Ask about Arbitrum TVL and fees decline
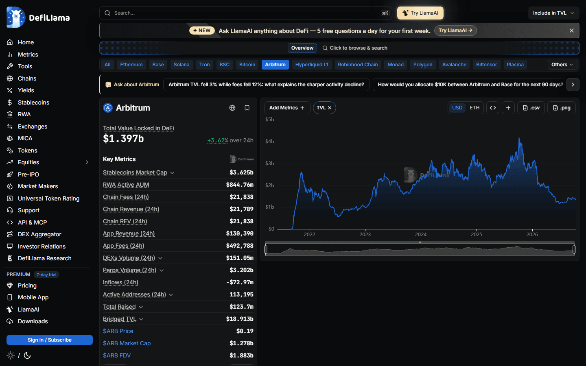 [266, 85]
